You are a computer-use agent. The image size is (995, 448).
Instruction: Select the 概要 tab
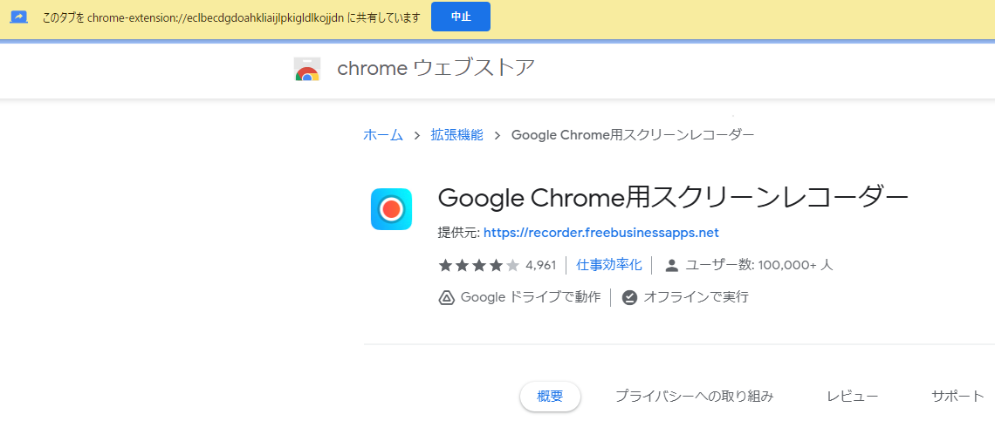(x=550, y=397)
